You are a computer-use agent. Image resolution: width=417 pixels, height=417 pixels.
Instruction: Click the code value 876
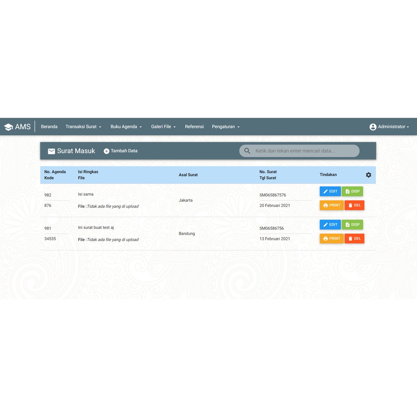click(x=48, y=205)
